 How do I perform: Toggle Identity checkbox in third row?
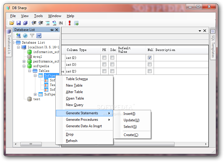(x=112, y=71)
